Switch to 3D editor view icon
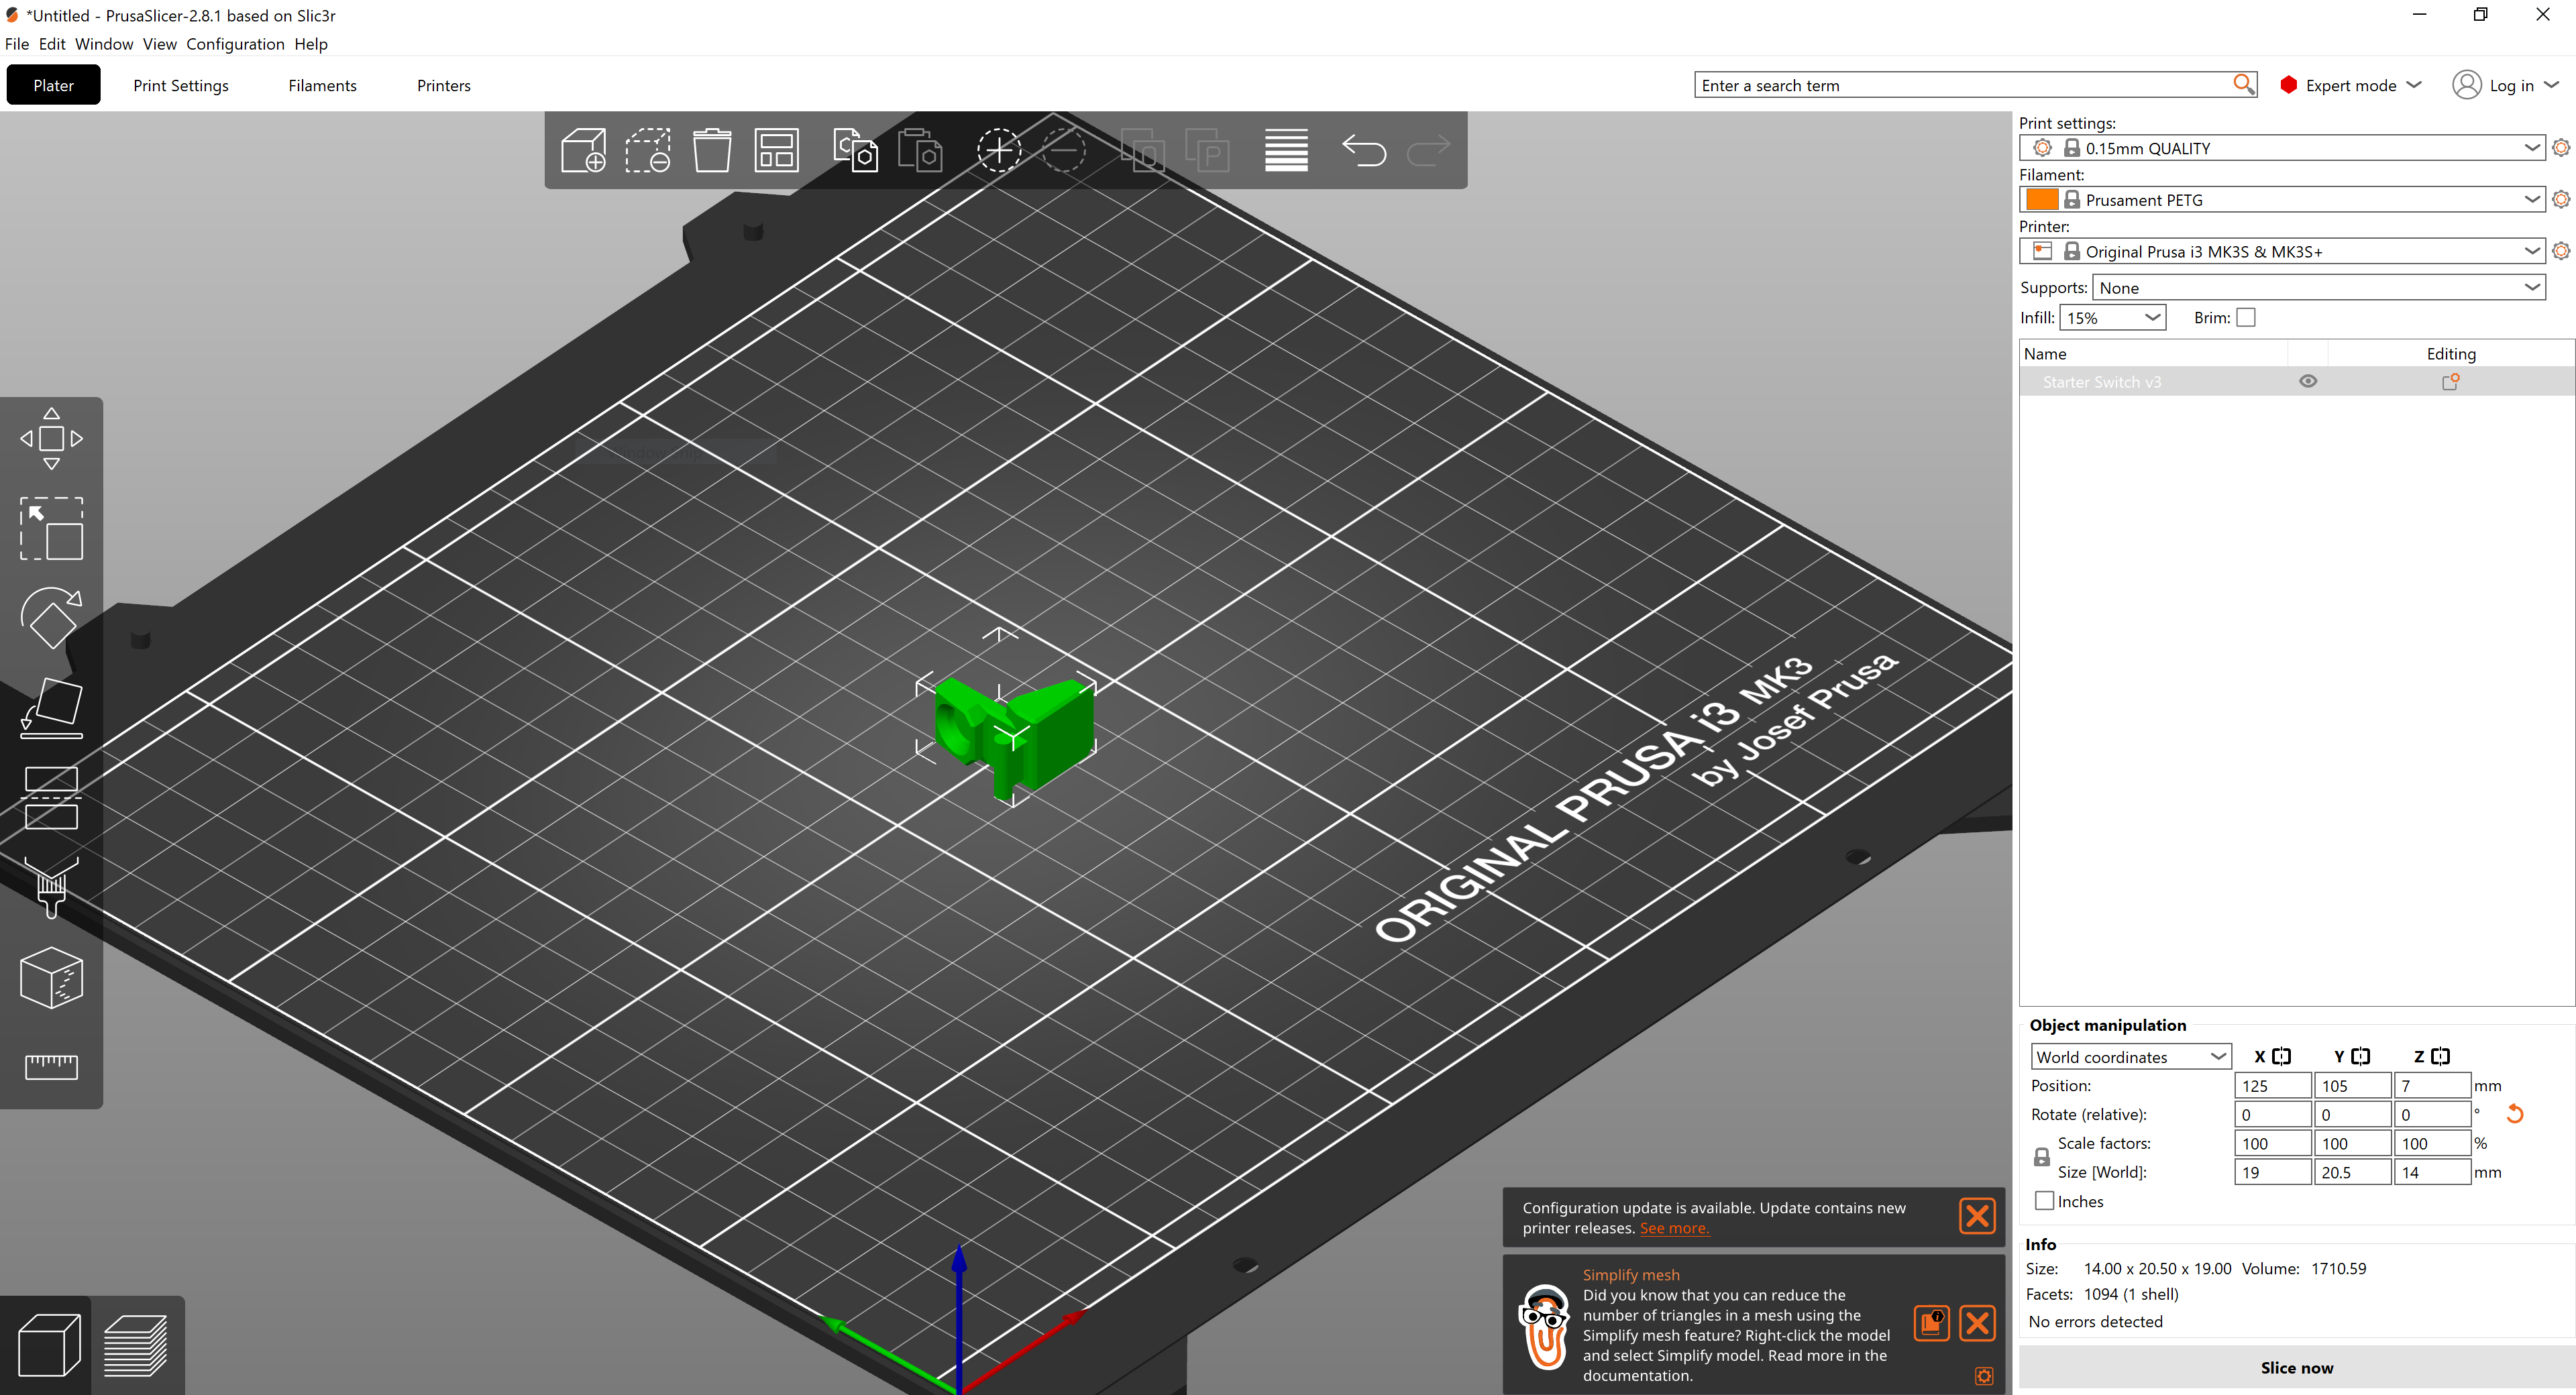The width and height of the screenshot is (2576, 1395). pos(49,1345)
